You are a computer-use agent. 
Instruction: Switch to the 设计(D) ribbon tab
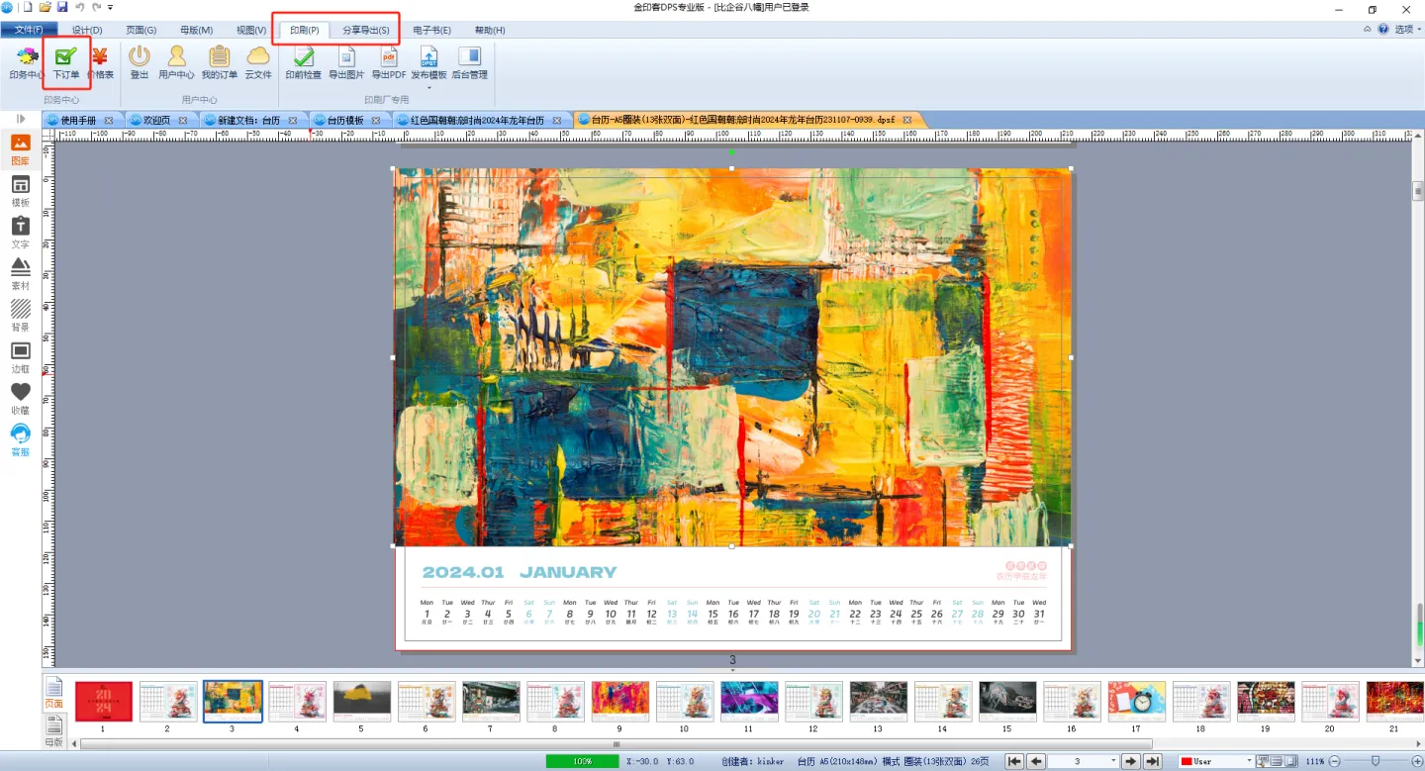click(x=87, y=31)
